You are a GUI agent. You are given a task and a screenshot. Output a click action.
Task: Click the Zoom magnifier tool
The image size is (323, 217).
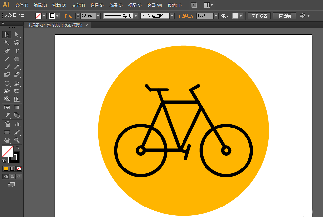tap(17, 140)
